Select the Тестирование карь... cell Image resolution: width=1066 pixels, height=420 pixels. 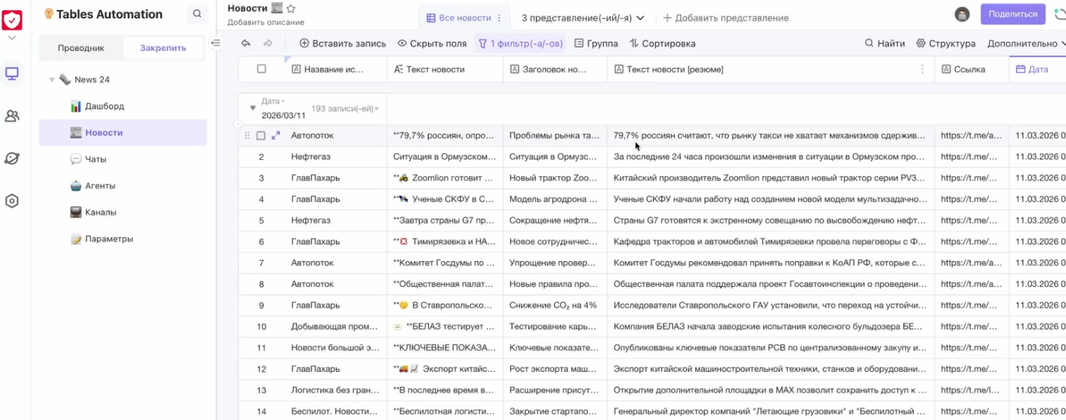click(x=555, y=327)
